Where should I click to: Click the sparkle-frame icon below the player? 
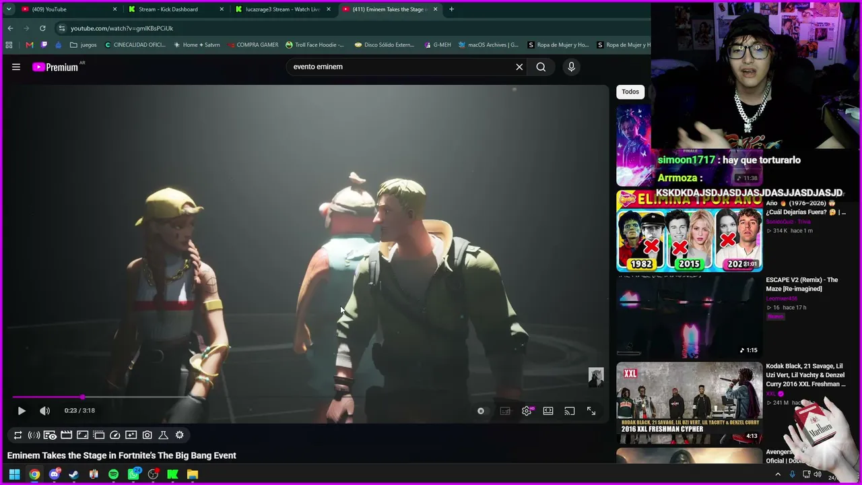coord(131,435)
